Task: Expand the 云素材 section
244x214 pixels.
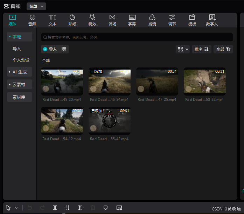Action: (20, 84)
